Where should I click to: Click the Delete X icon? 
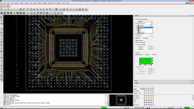tap(8, 9)
